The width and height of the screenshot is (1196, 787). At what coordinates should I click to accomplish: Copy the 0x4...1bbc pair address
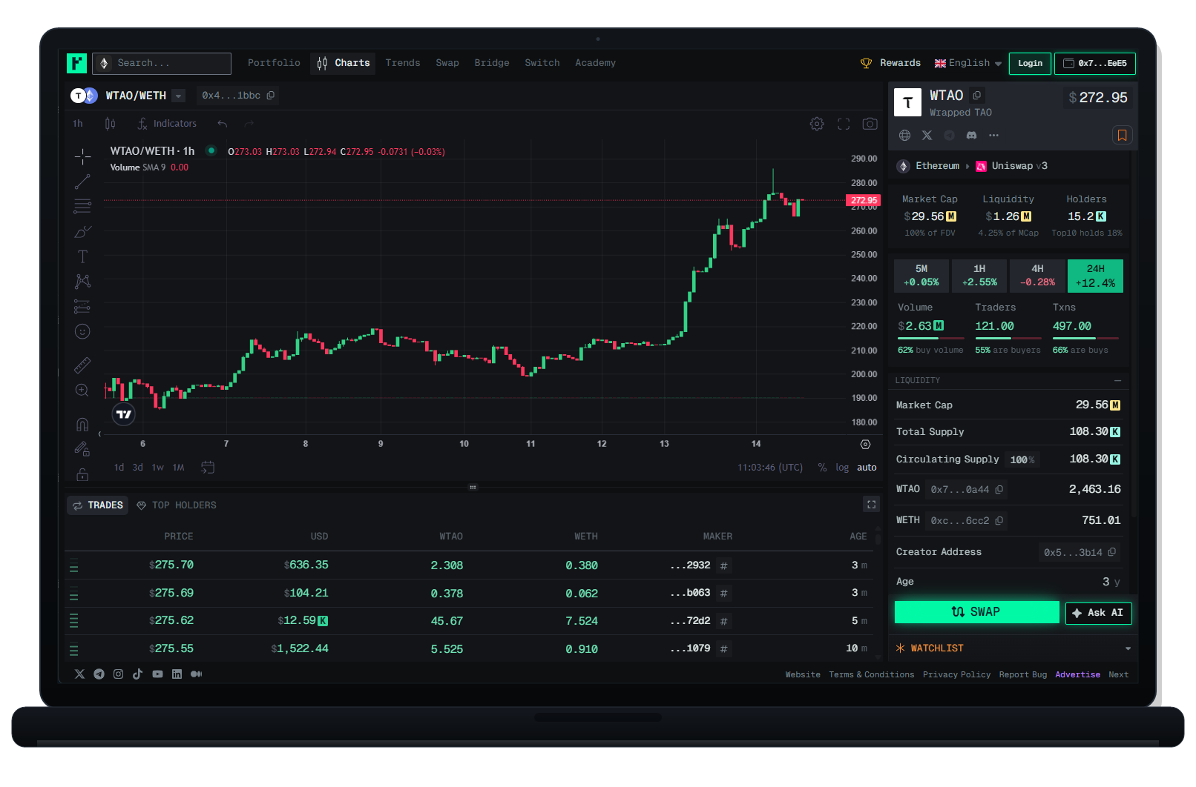pos(271,96)
